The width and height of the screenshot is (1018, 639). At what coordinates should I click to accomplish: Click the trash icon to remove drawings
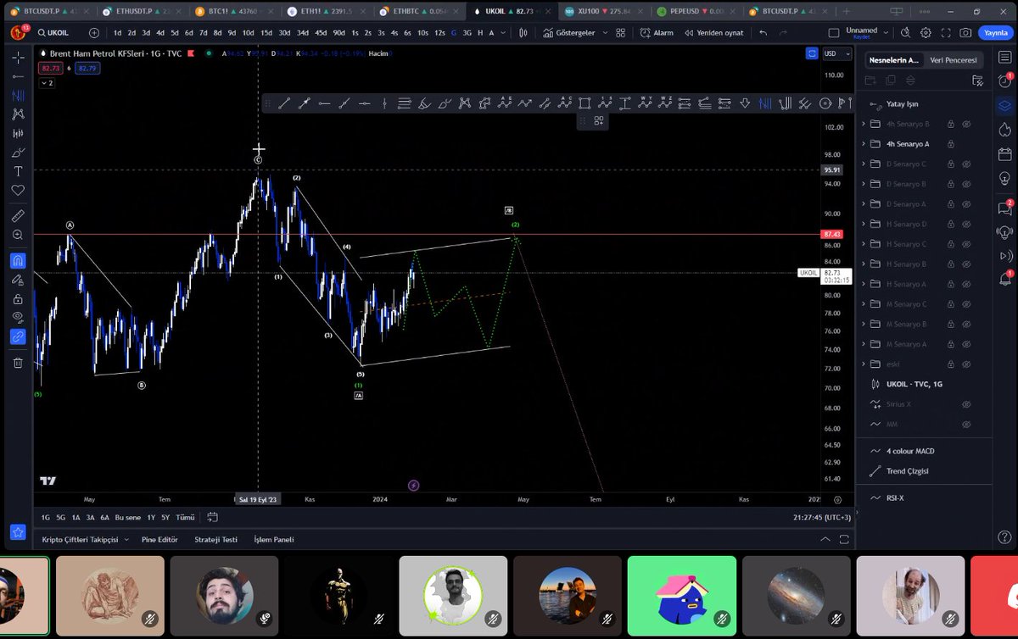point(18,363)
